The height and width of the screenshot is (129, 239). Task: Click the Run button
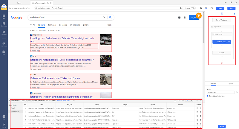(x=231, y=8)
